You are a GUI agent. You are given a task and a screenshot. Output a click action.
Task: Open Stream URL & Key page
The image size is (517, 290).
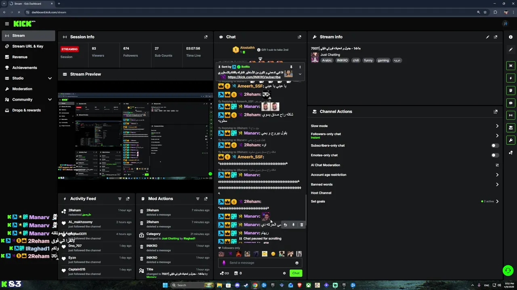pos(28,46)
